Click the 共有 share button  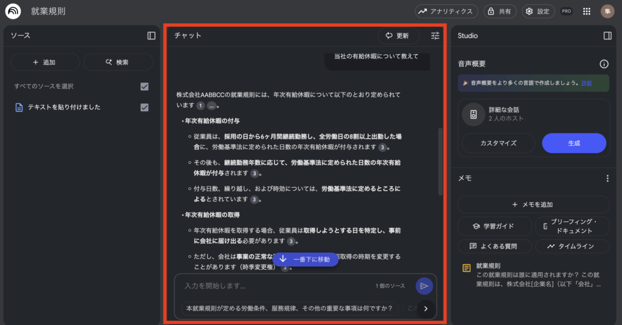499,11
